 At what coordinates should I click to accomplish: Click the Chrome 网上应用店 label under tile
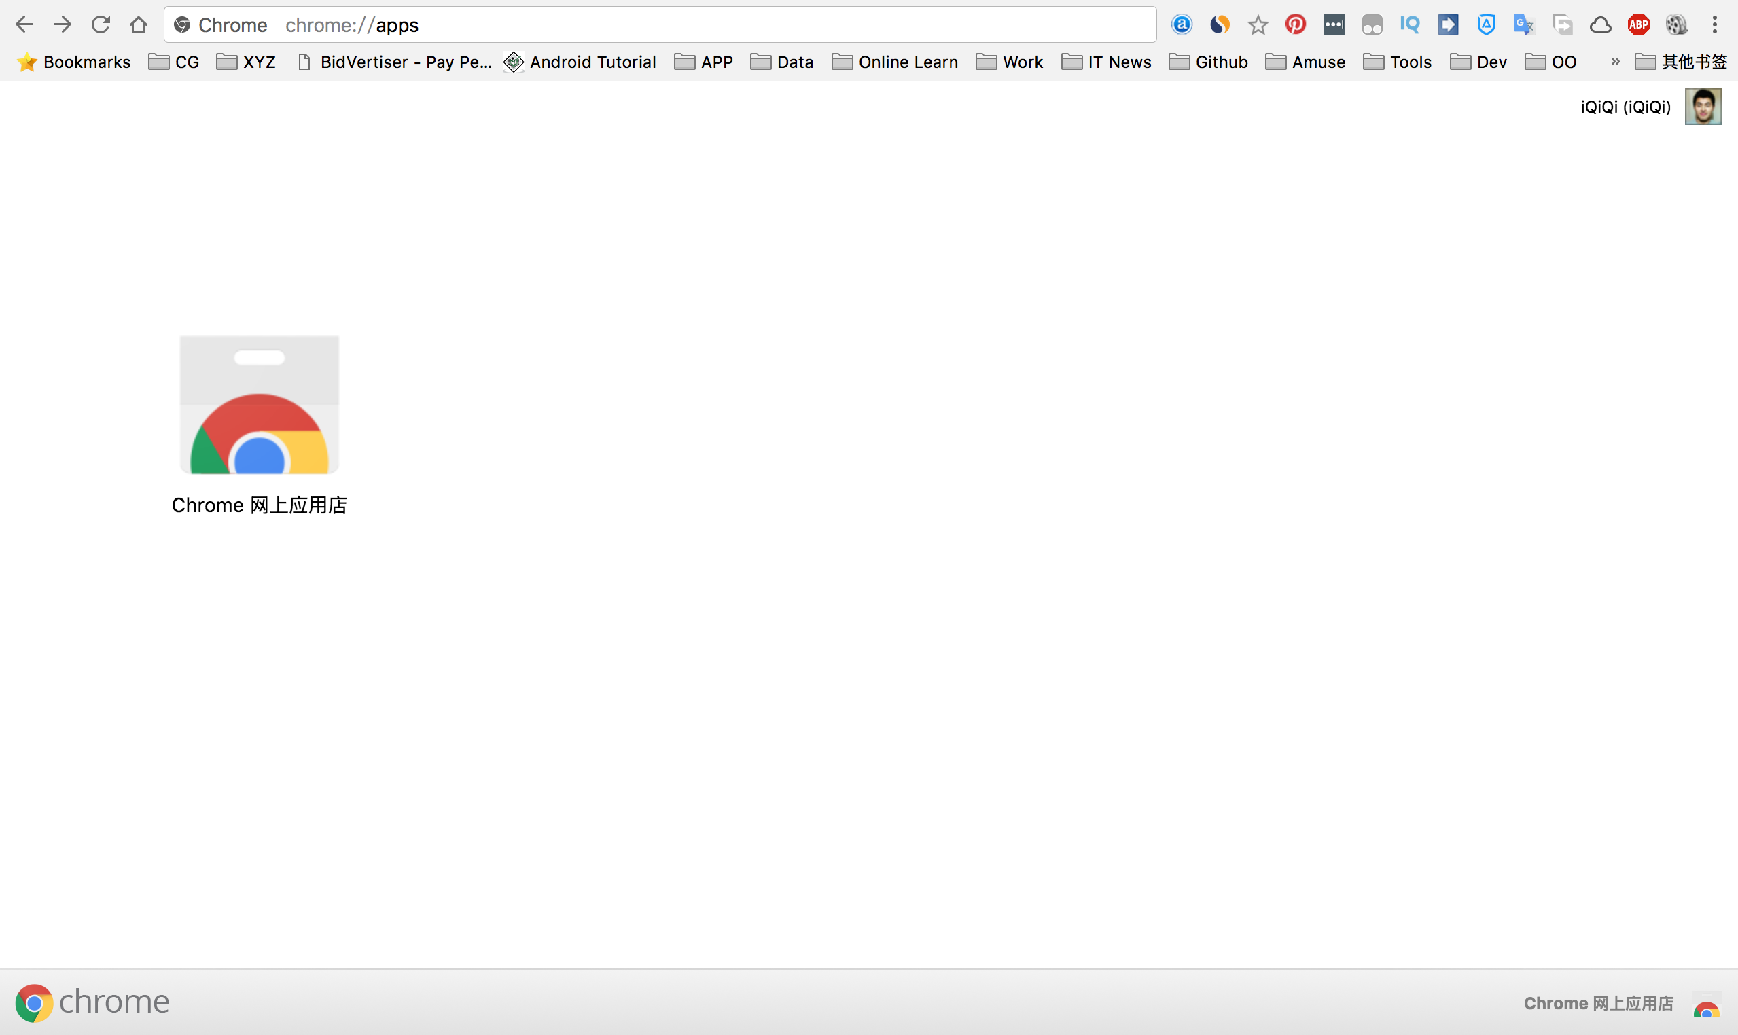click(260, 505)
